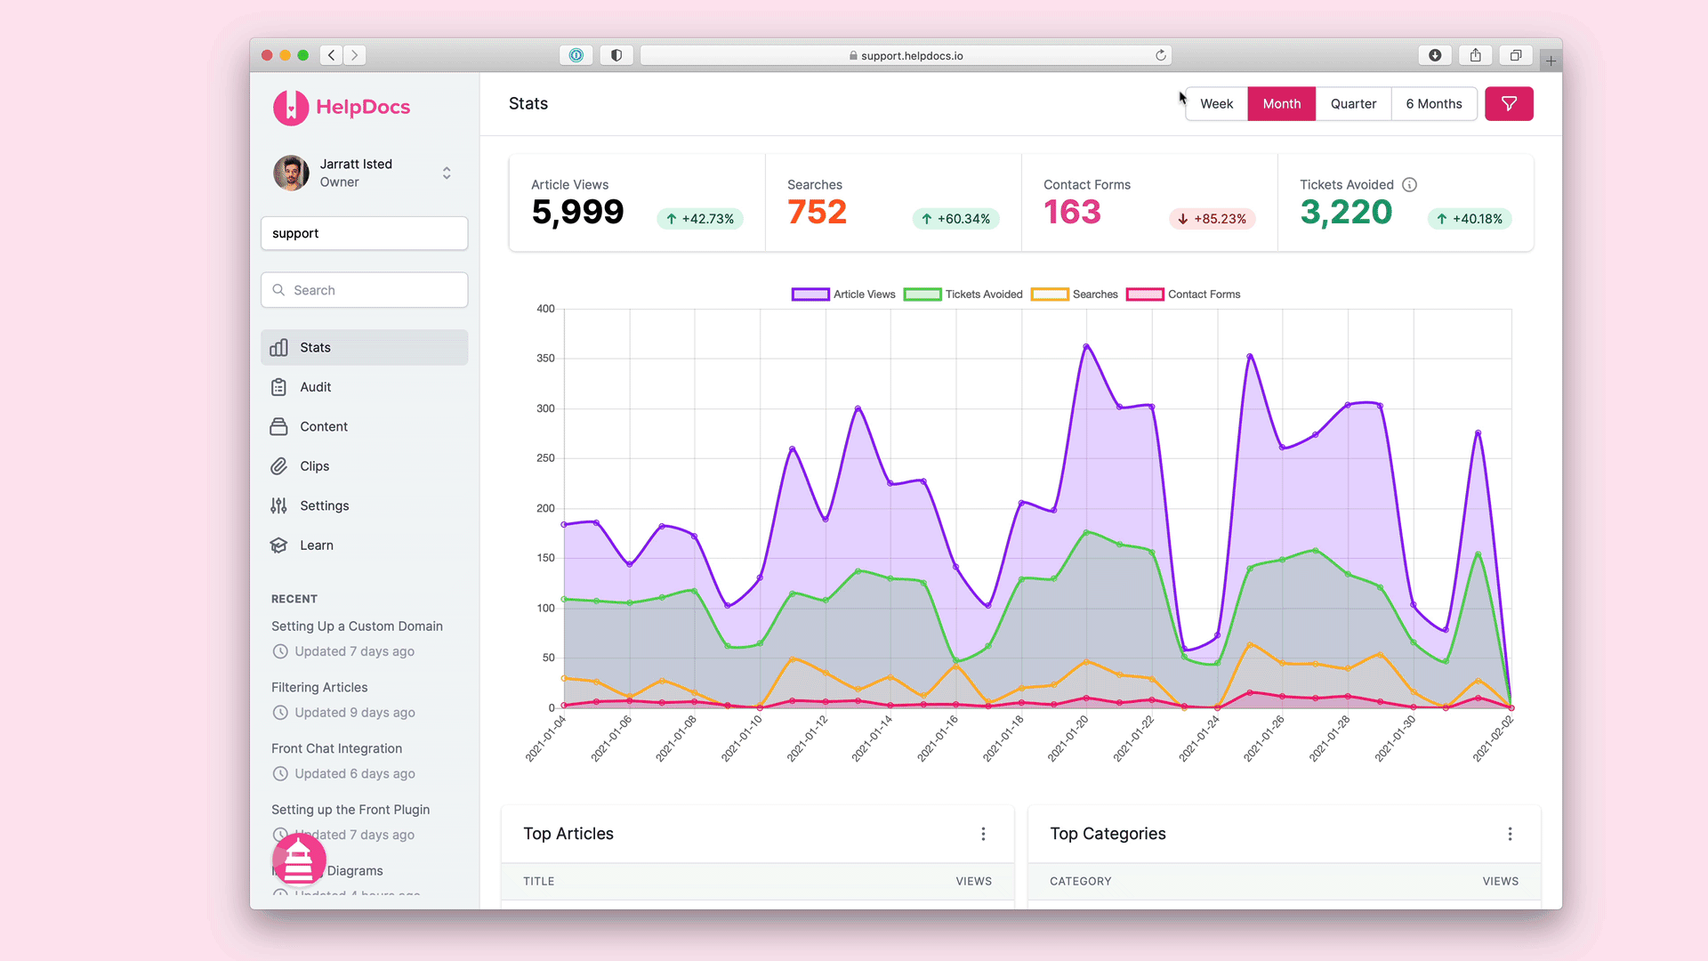
Task: Click the Tickets Avoided info icon
Action: [x=1409, y=185]
